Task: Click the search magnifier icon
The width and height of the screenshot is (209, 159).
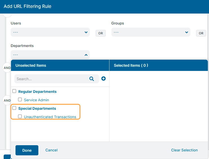Action: coord(92,79)
